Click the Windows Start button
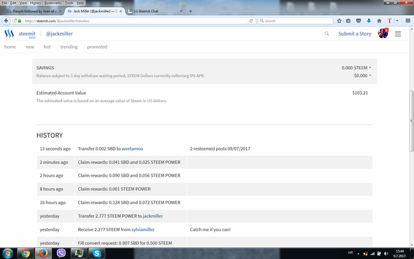Image resolution: width=414 pixels, height=259 pixels. pyautogui.click(x=7, y=253)
